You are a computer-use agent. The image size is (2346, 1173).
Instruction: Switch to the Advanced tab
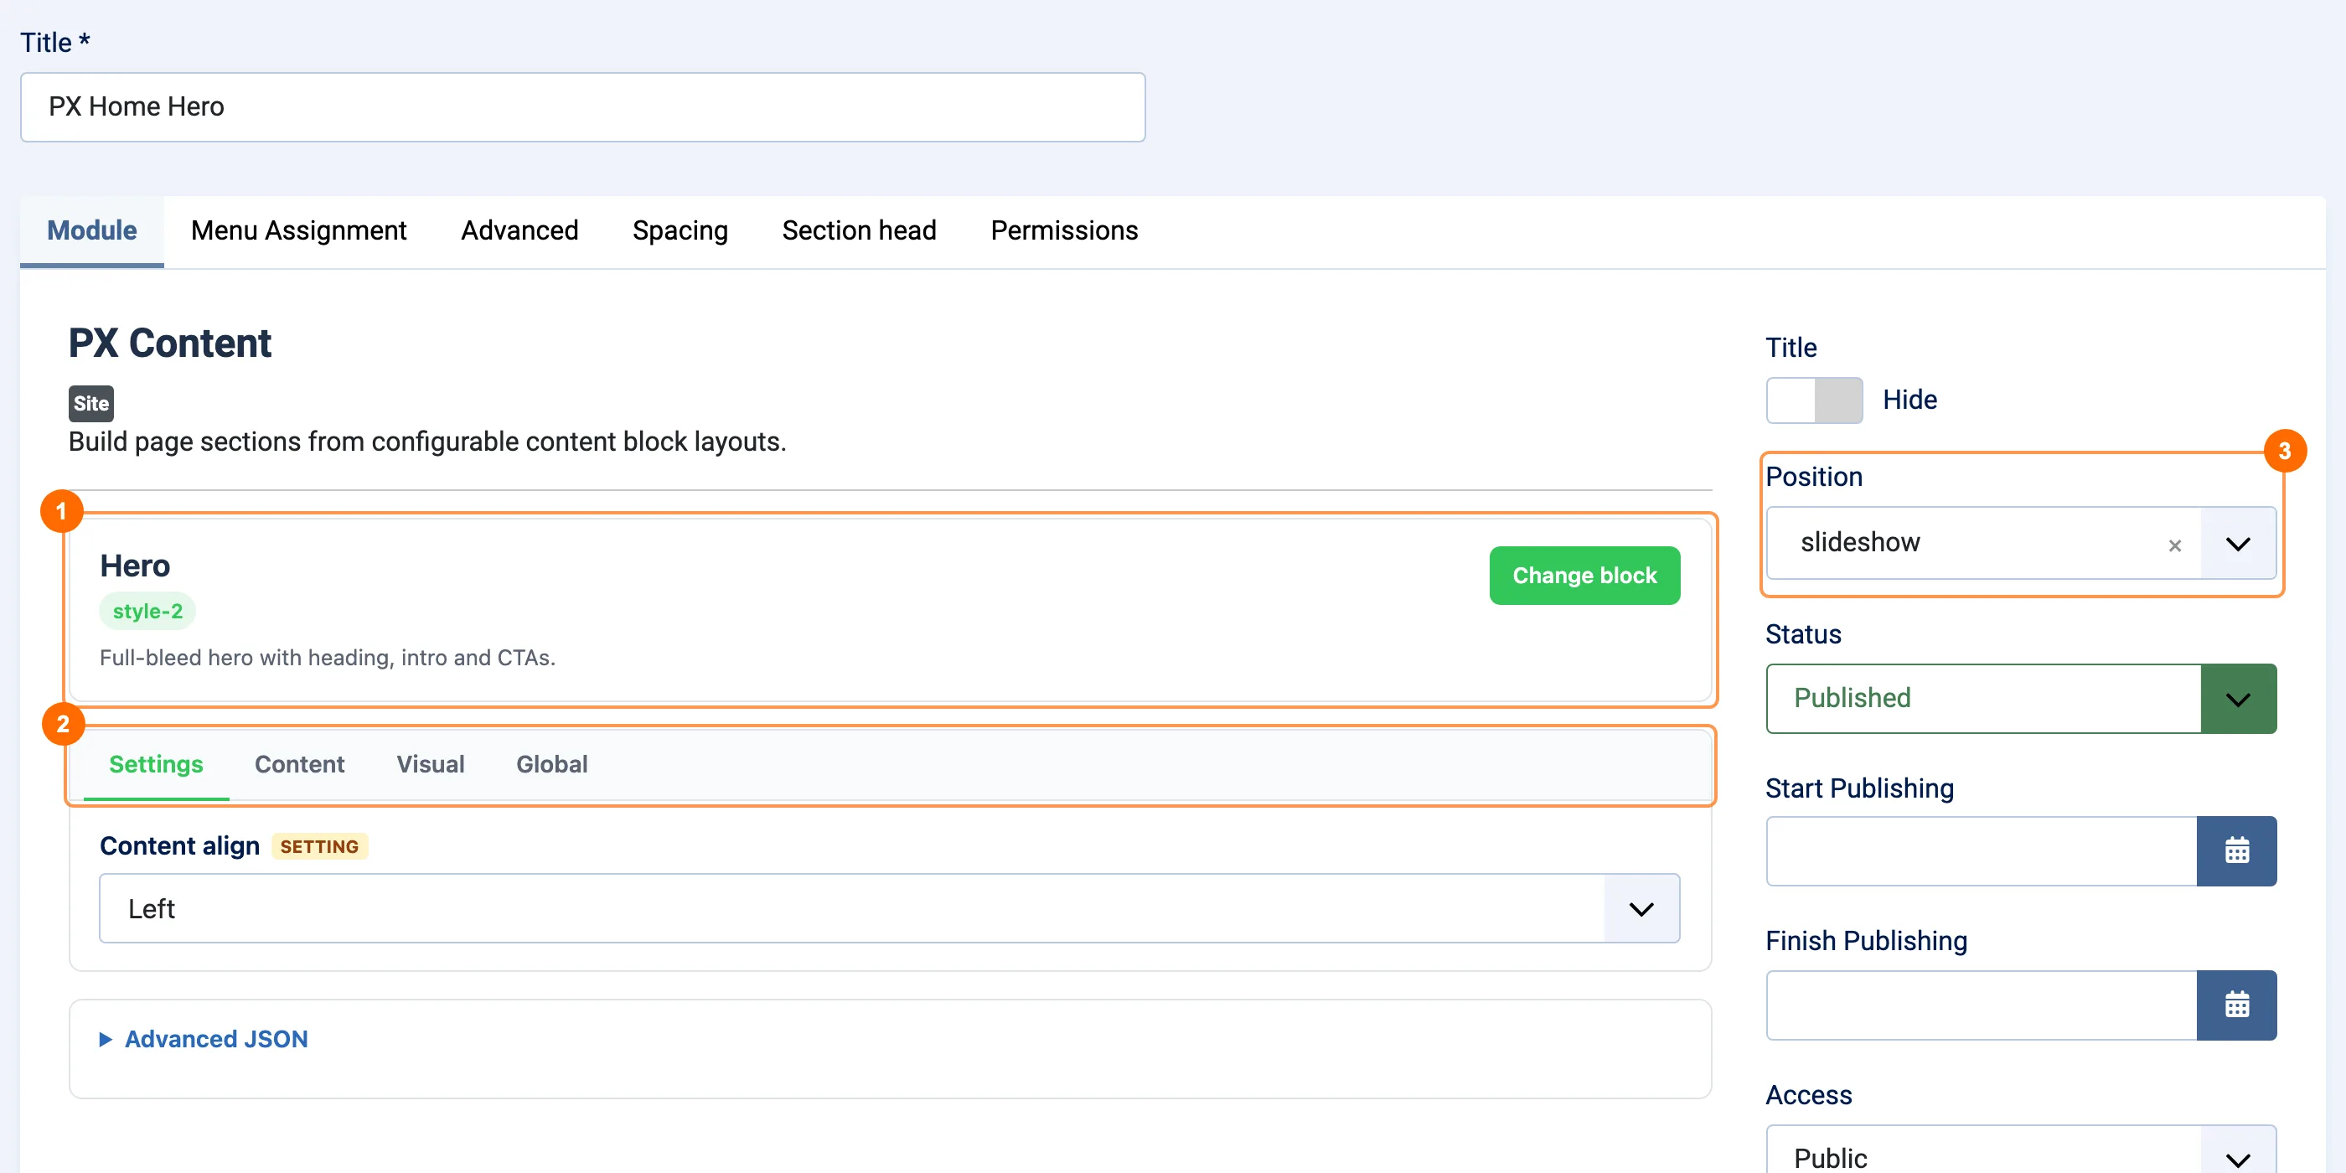pyautogui.click(x=519, y=230)
